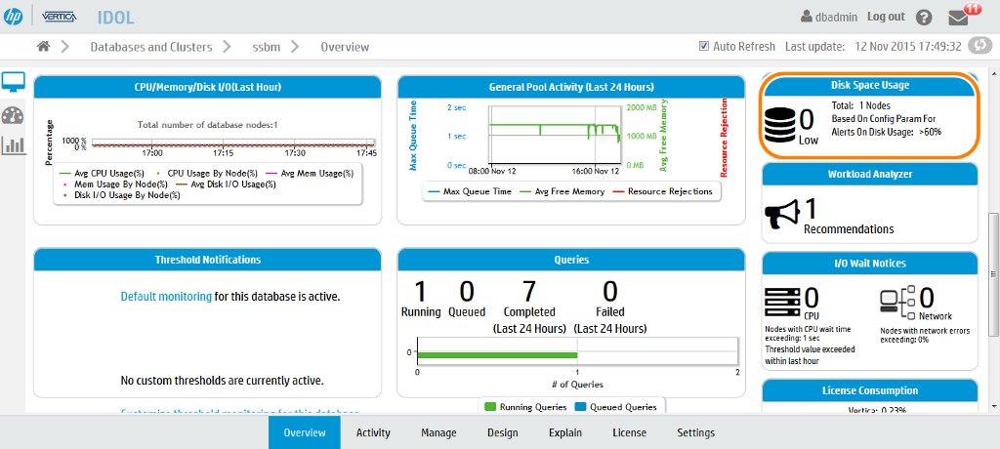This screenshot has width=1000, height=449.
Task: Open the Explain tab
Action: [x=565, y=432]
